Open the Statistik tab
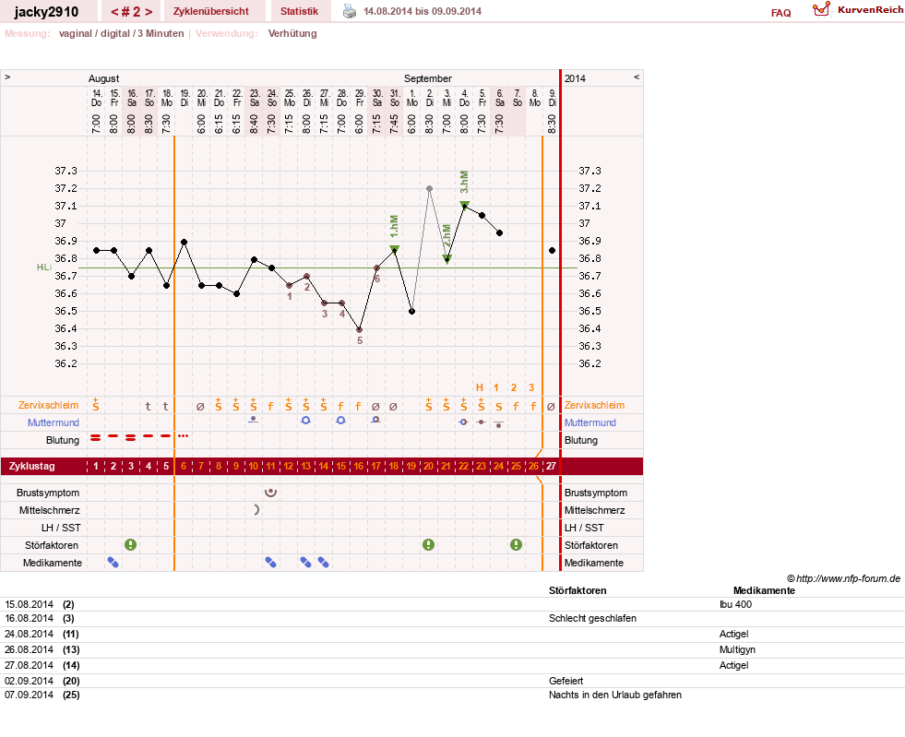Viewport: 905px width, 737px height. pyautogui.click(x=299, y=11)
